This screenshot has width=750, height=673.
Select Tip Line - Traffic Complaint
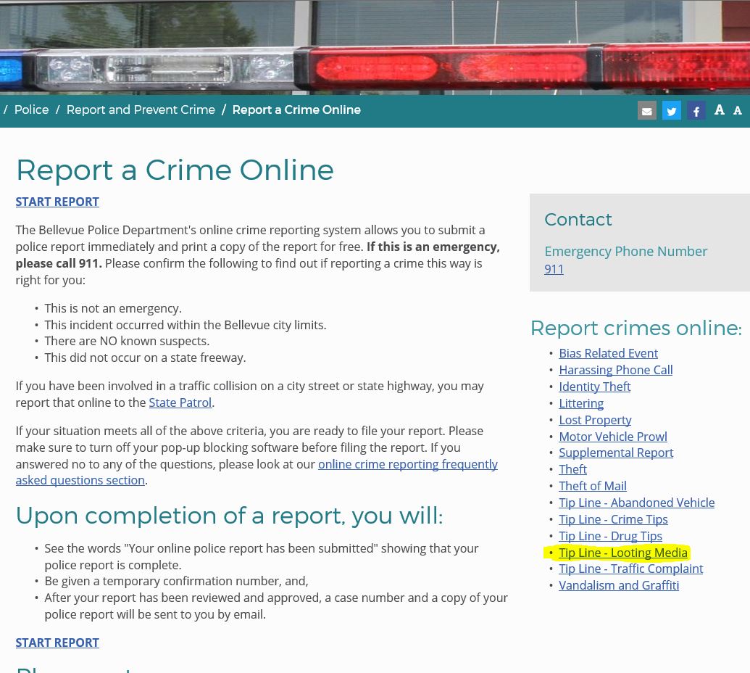(x=630, y=569)
